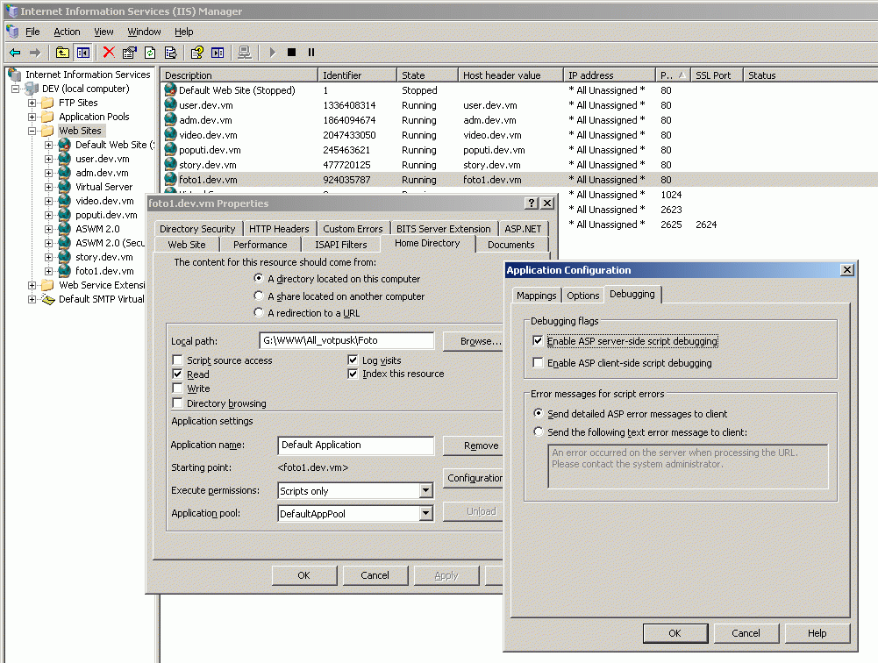
Task: Click the Help question mark toolbar icon
Action: [197, 53]
